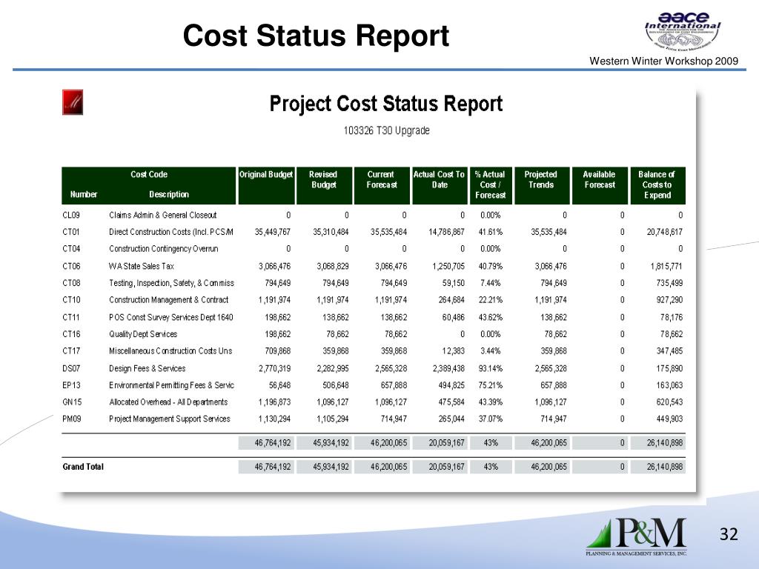This screenshot has height=569, width=759.
Task: Select Construction Management & Contract description
Action: (168, 300)
